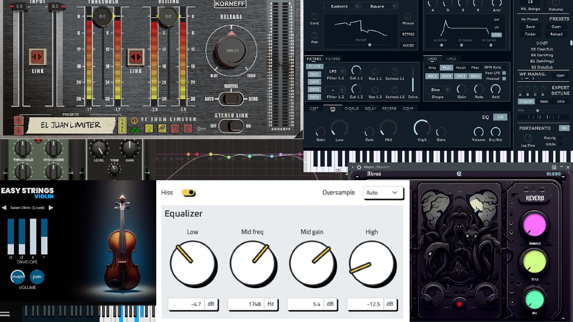The image size is (573, 322).
Task: Click Open in WF Manager
Action: click(560, 76)
